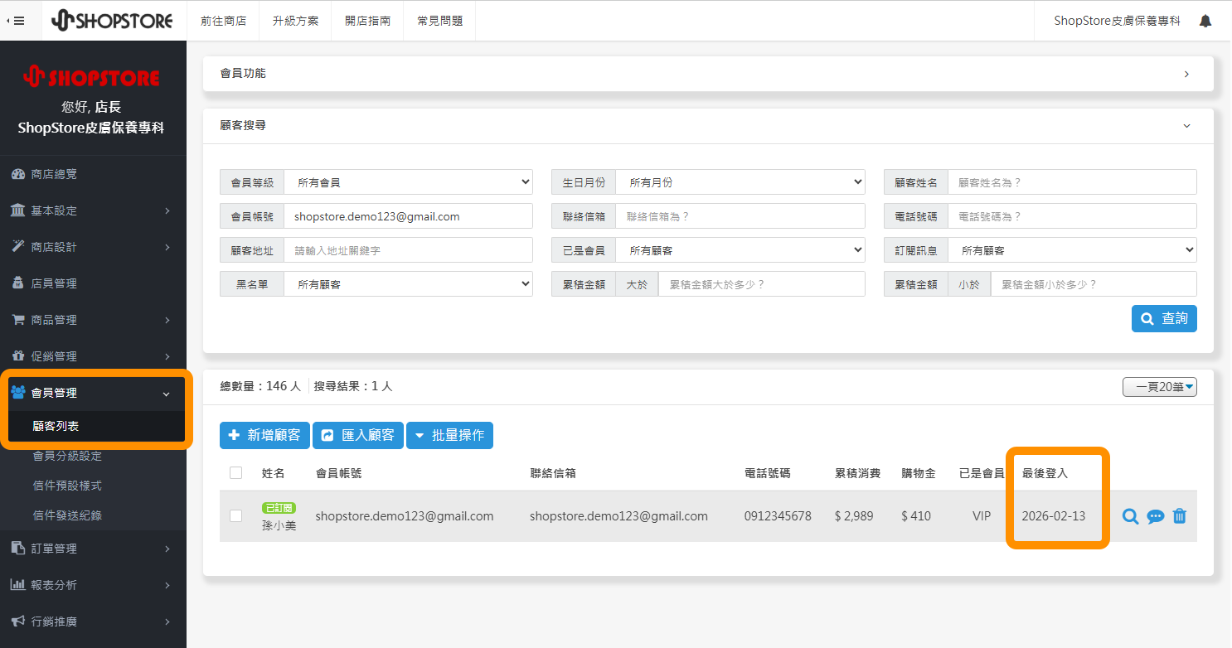Check the select-all checkbox in table header

point(236,472)
